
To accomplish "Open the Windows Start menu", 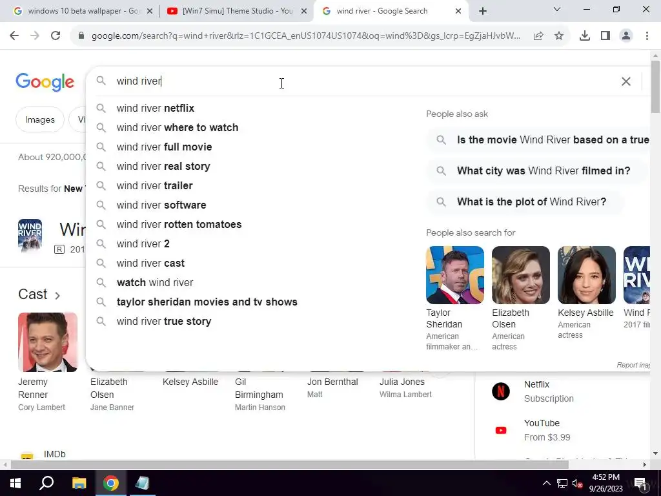I will click(15, 483).
